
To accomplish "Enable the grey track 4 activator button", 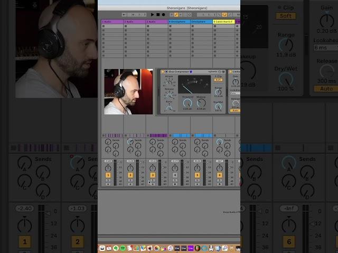I will tap(175, 175).
